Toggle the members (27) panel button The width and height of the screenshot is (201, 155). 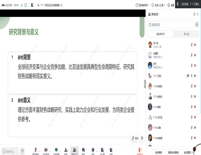75,151
